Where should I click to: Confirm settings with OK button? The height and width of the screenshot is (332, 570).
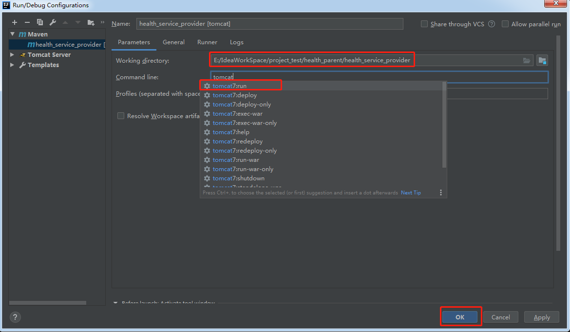pos(460,316)
